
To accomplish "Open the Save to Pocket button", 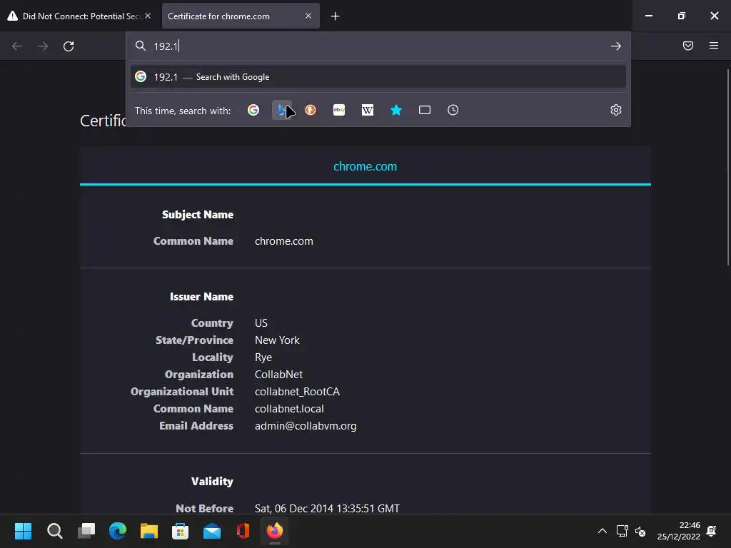I will (x=687, y=46).
